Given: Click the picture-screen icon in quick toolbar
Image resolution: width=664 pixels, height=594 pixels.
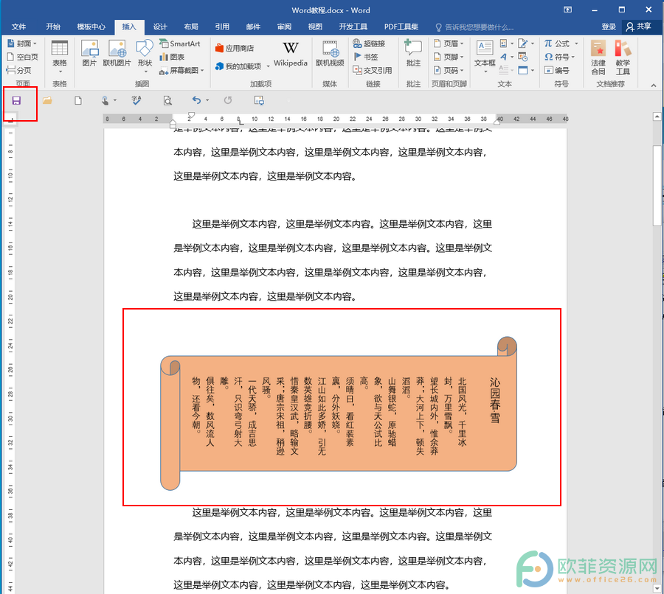Looking at the screenshot, I should (259, 100).
